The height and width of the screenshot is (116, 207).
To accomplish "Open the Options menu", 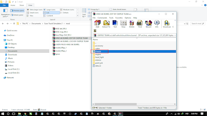I will click(128, 18).
